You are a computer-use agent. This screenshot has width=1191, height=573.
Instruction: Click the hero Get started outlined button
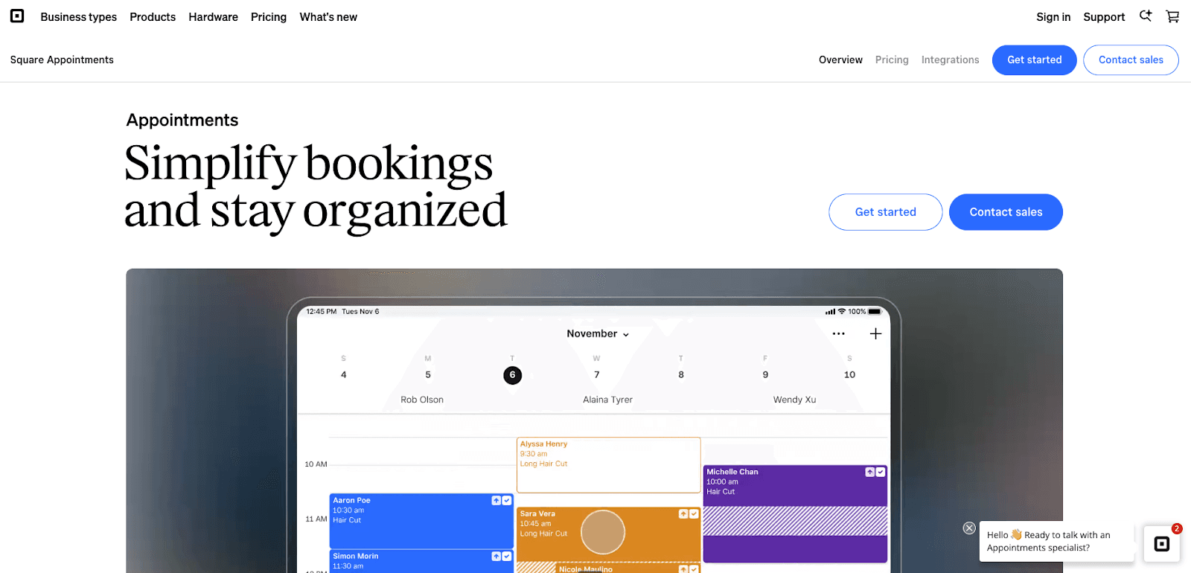pyautogui.click(x=885, y=212)
